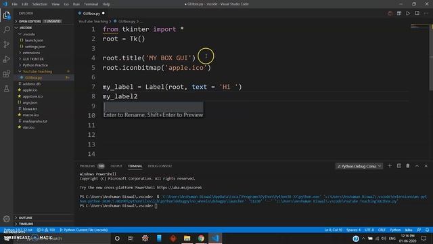This screenshot has width=433, height=244.
Task: Split the terminal panel
Action: 399,166
